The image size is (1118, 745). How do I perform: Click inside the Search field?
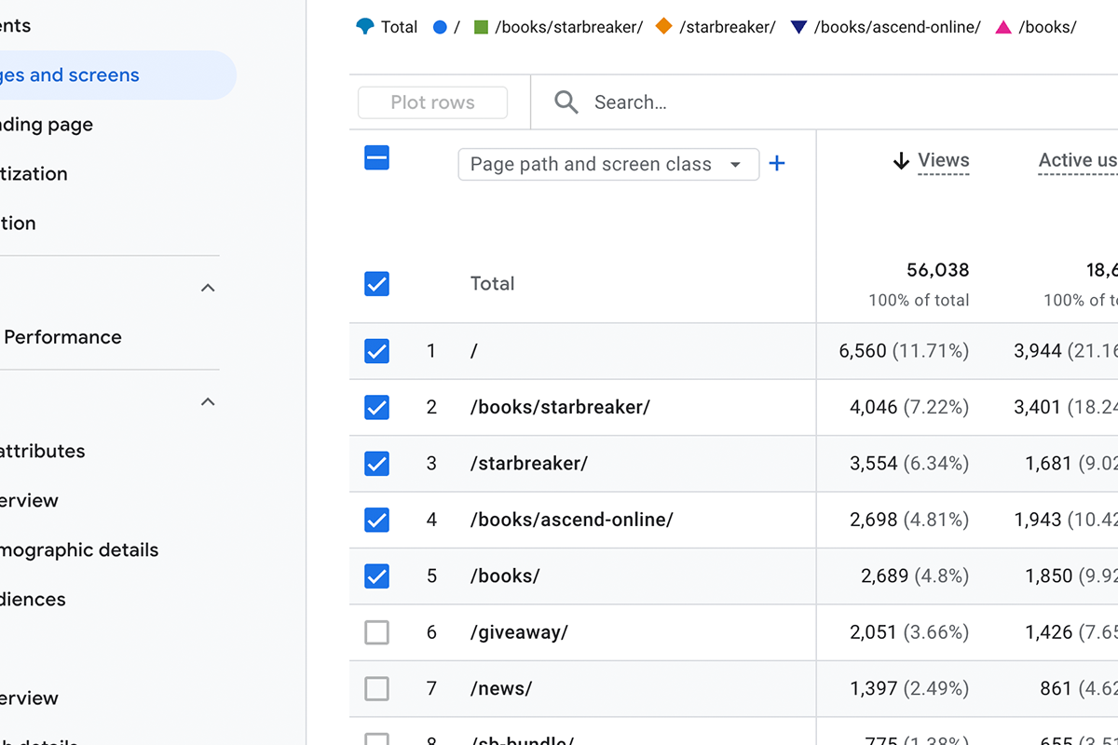click(x=745, y=102)
